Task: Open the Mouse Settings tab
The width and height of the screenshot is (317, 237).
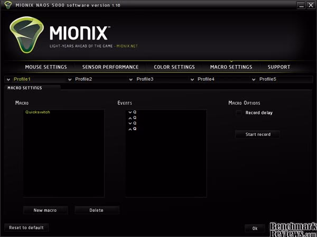Action: point(46,67)
